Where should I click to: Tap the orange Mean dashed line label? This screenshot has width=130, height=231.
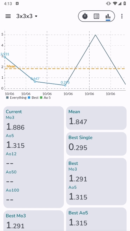[x=11, y=66]
